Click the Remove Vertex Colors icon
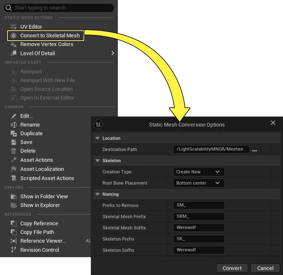283x275 pixels. pos(14,44)
